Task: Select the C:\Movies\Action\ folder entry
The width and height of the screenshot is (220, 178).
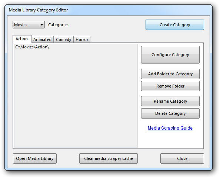Action: point(32,47)
